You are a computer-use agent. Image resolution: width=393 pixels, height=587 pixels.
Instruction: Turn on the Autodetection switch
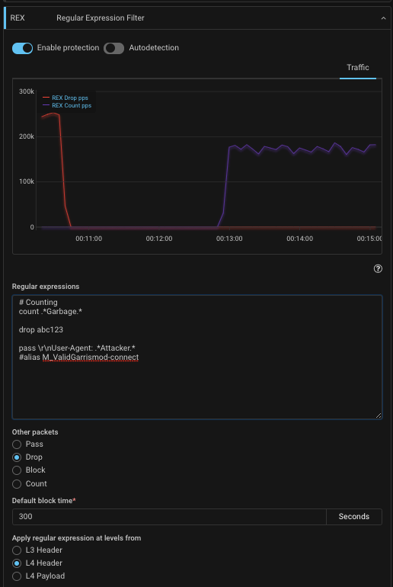click(x=113, y=48)
